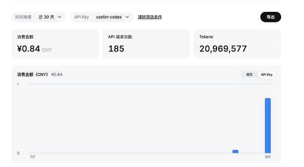Select the API 请求次数 185 card

(x=146, y=44)
